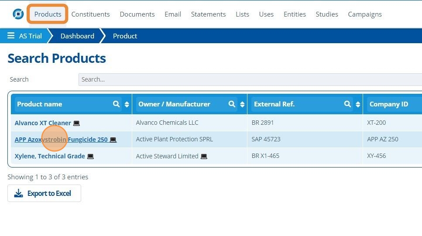422x236 pixels.
Task: Open APP Azoxystrobin Fungicide 250 product
Action: (x=61, y=140)
